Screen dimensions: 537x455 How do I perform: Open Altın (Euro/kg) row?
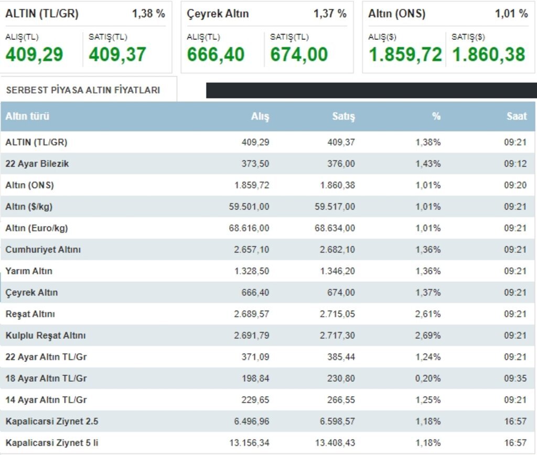pos(37,228)
